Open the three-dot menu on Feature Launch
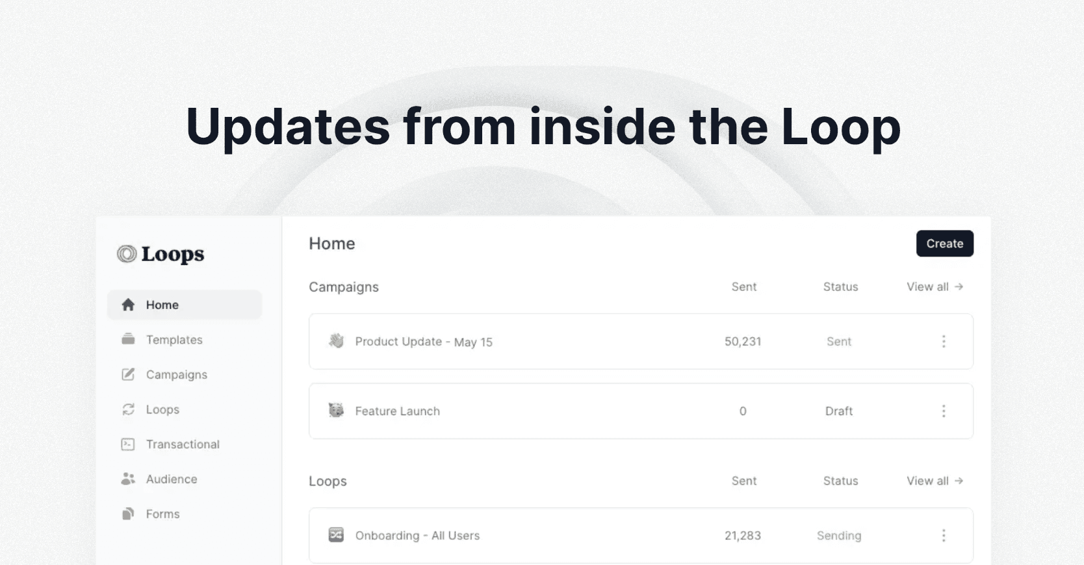The width and height of the screenshot is (1084, 565). [944, 410]
